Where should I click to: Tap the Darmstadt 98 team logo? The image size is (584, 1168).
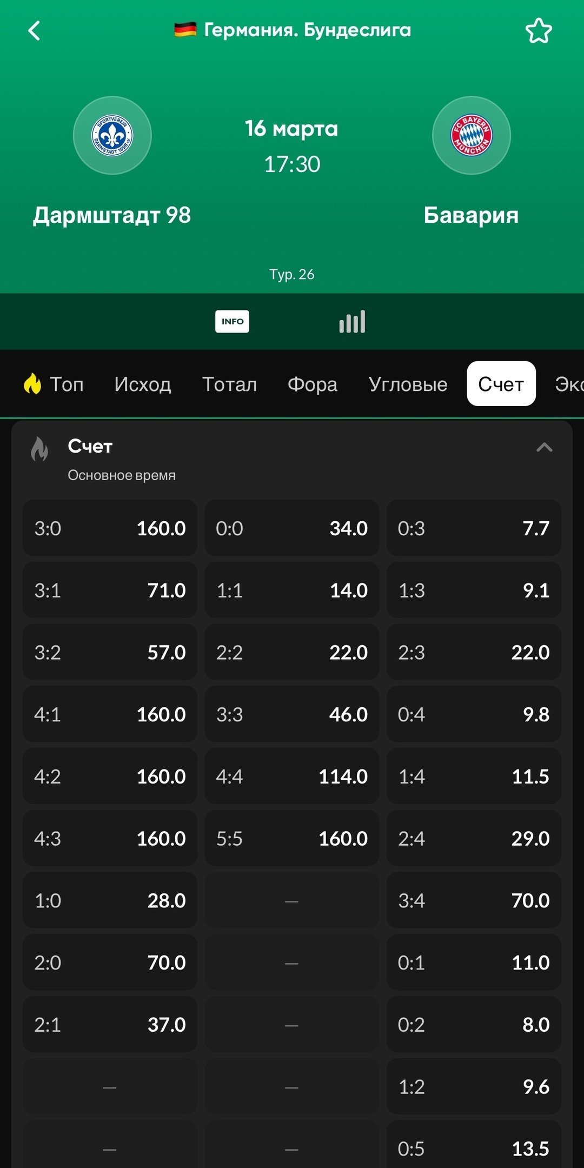(112, 135)
